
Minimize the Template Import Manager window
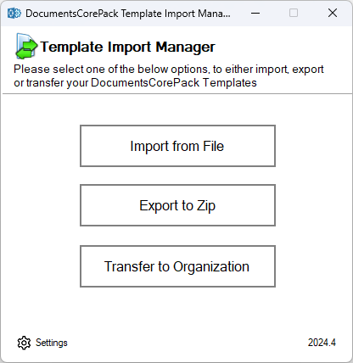click(x=255, y=13)
